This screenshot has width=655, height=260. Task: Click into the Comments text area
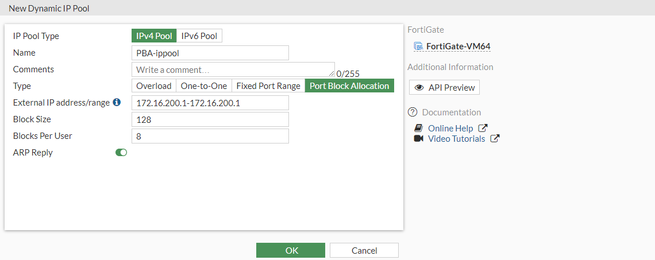click(x=233, y=69)
